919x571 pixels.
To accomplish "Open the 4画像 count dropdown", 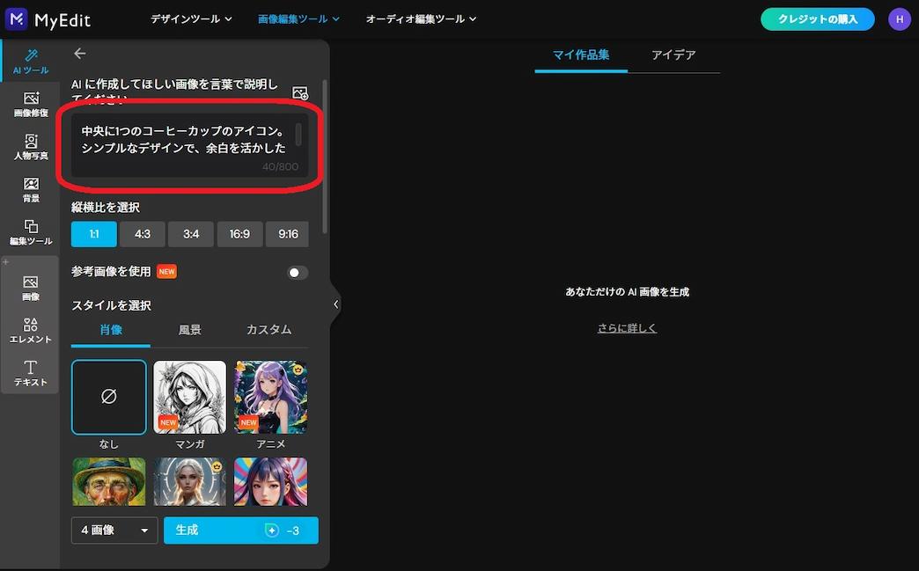I will [x=114, y=531].
